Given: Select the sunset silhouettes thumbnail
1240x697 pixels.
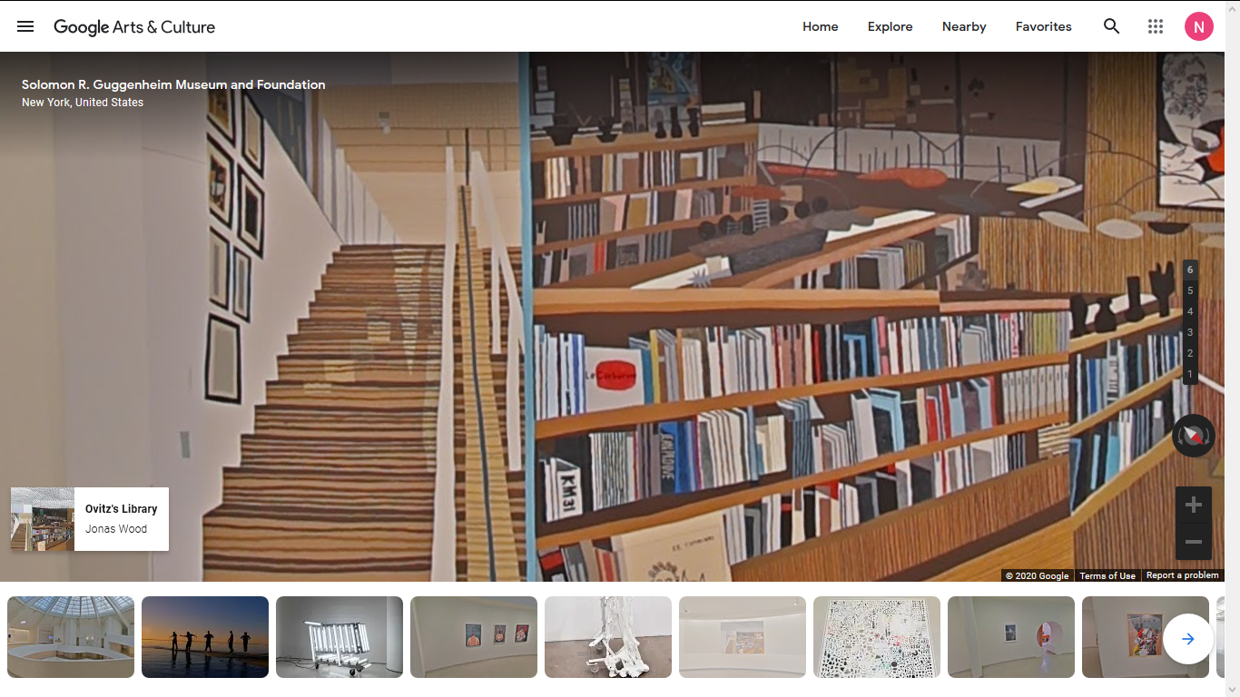Looking at the screenshot, I should point(205,637).
